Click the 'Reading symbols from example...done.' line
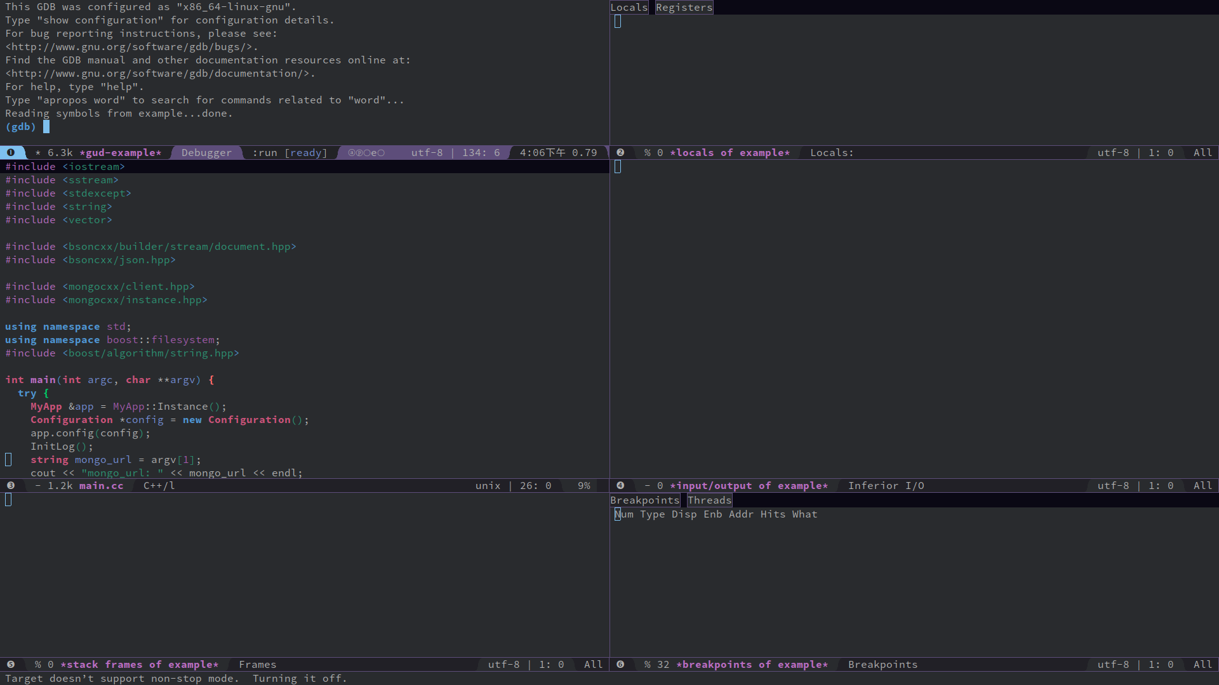Screen dimensions: 1219x685 119,114
